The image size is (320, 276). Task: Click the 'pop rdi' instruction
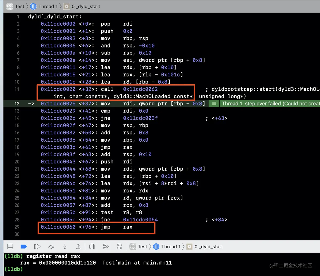117,24
